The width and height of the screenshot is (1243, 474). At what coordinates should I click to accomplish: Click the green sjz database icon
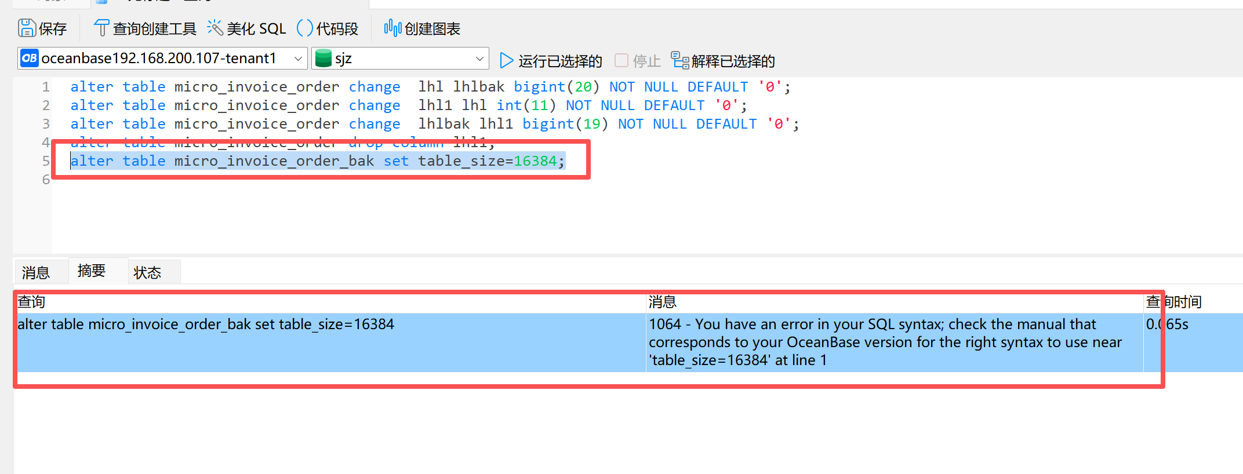tap(324, 59)
